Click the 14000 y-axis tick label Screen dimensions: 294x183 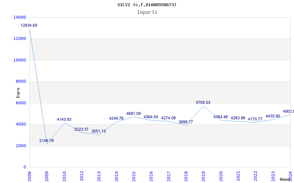19,18
